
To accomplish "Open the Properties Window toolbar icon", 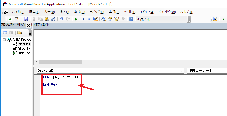I will coord(110,19).
